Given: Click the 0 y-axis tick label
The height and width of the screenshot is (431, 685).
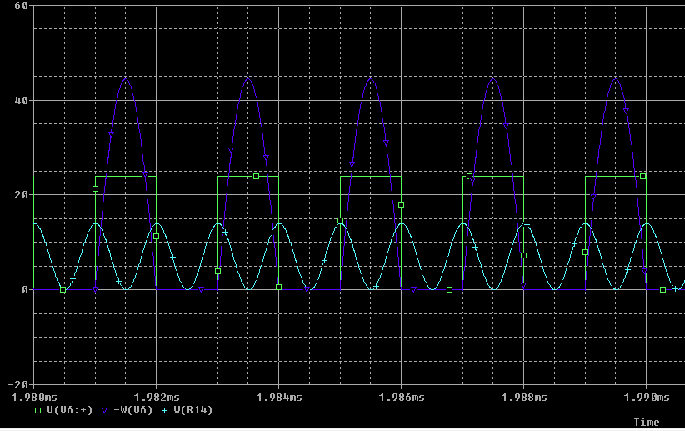Looking at the screenshot, I should [24, 290].
